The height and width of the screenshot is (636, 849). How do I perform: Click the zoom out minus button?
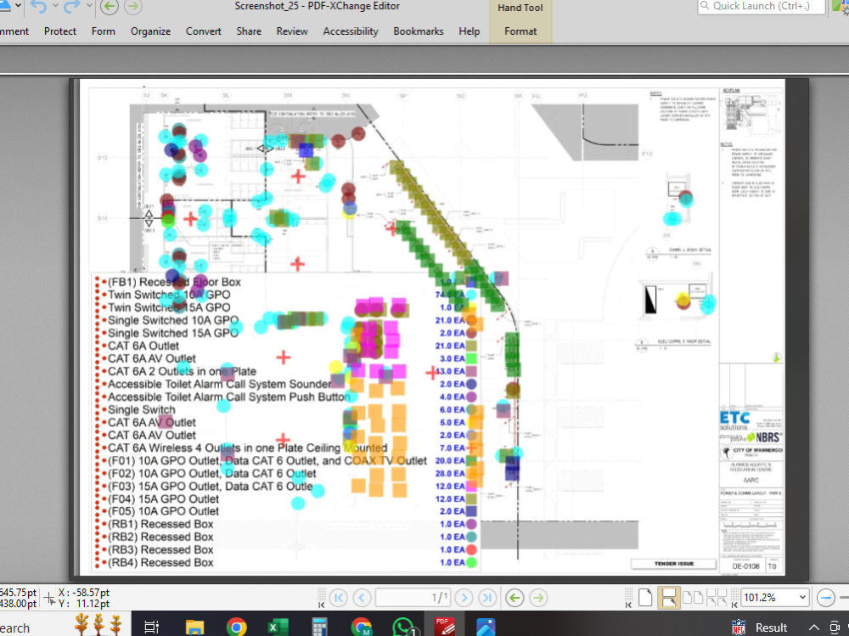(826, 598)
